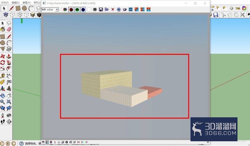Select top-bottom A/B compare icon
This screenshot has height=146, width=250.
point(148,9)
